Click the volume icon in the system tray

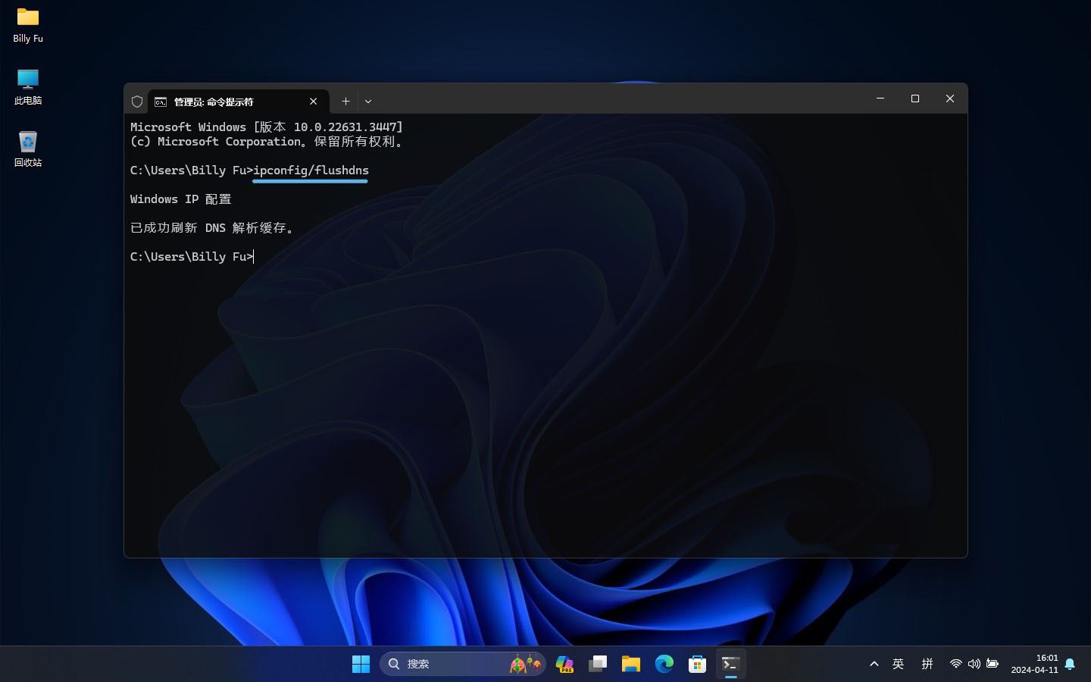point(974,664)
